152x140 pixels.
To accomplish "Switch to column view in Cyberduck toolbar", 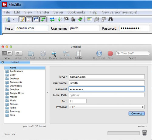I will coord(10,53).
